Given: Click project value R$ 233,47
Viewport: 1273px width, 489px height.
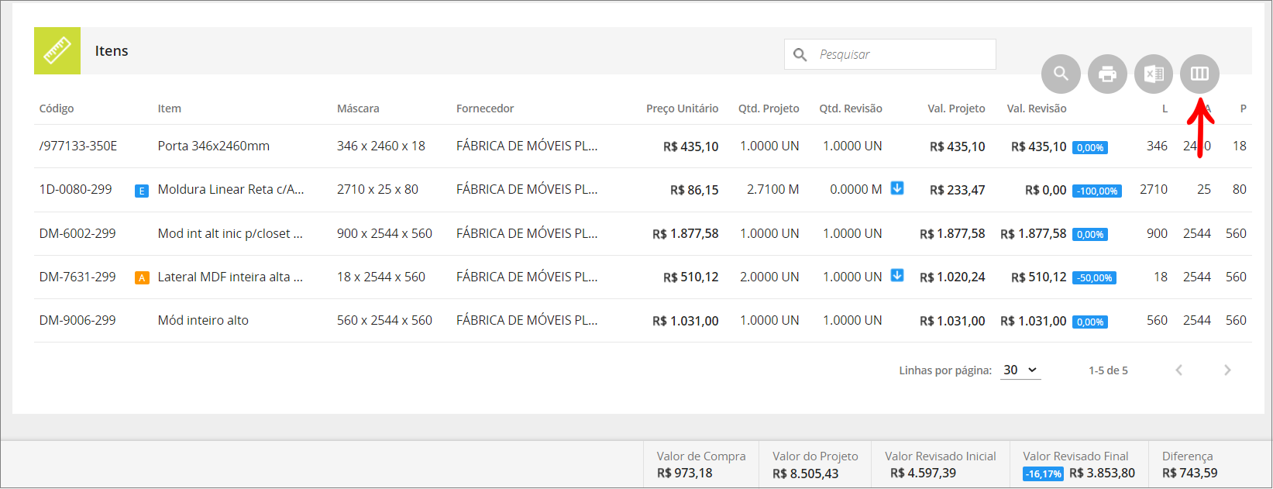Looking at the screenshot, I should pyautogui.click(x=958, y=190).
